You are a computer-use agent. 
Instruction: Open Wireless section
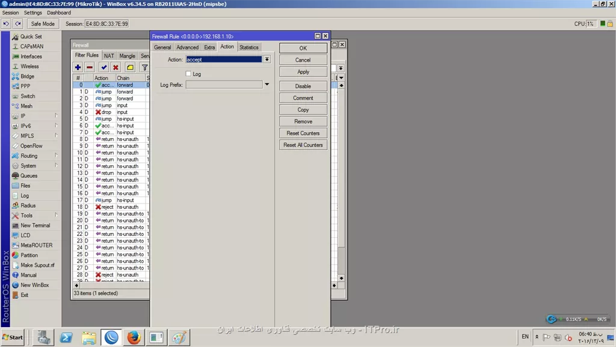point(29,66)
